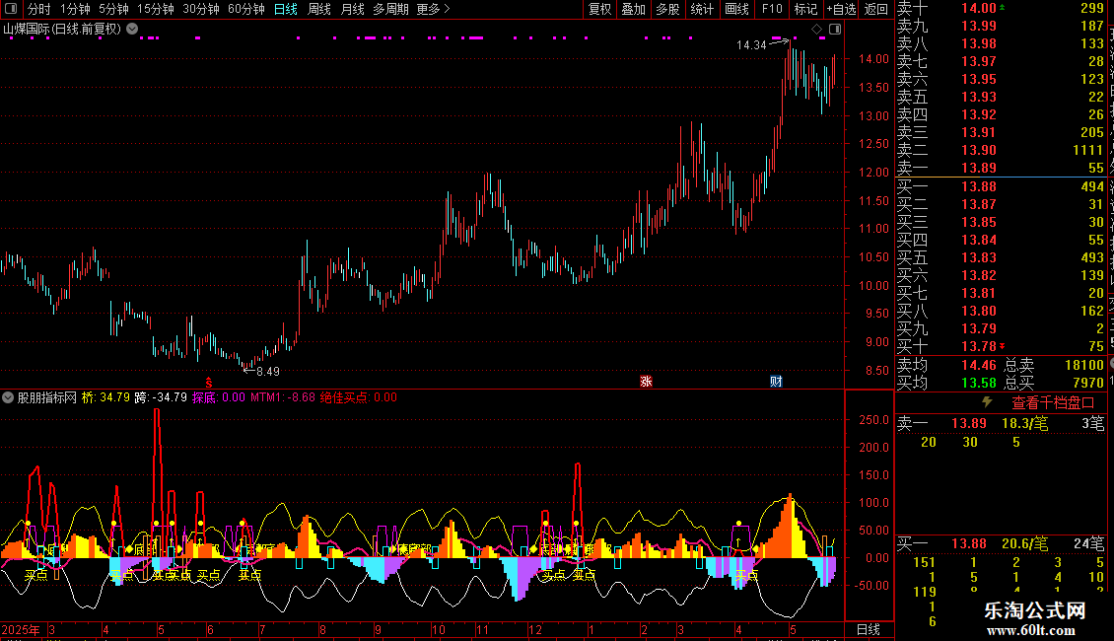This screenshot has width=1114, height=641.
Task: Toggle the left sidebar panel icon
Action: 11,9
